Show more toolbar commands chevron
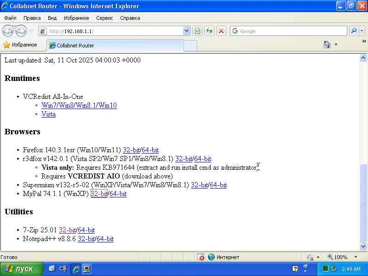368x276 pixels. click(x=364, y=41)
